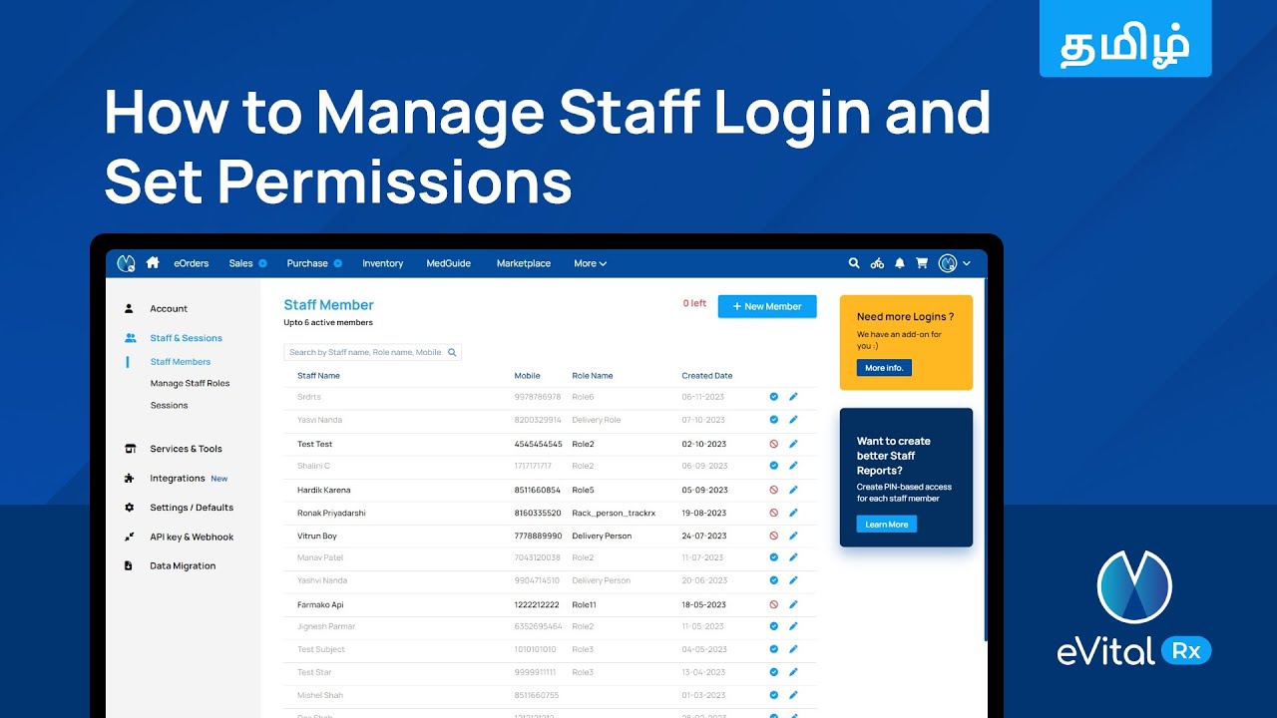1277x718 pixels.
Task: Click the Services & Tools store icon
Action: 130,449
